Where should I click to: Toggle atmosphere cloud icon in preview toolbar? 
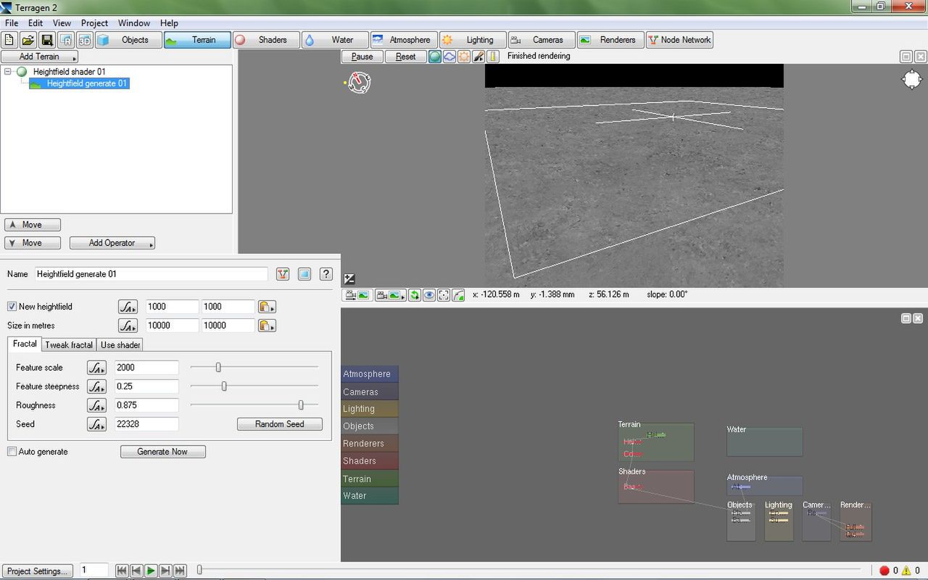(x=449, y=57)
